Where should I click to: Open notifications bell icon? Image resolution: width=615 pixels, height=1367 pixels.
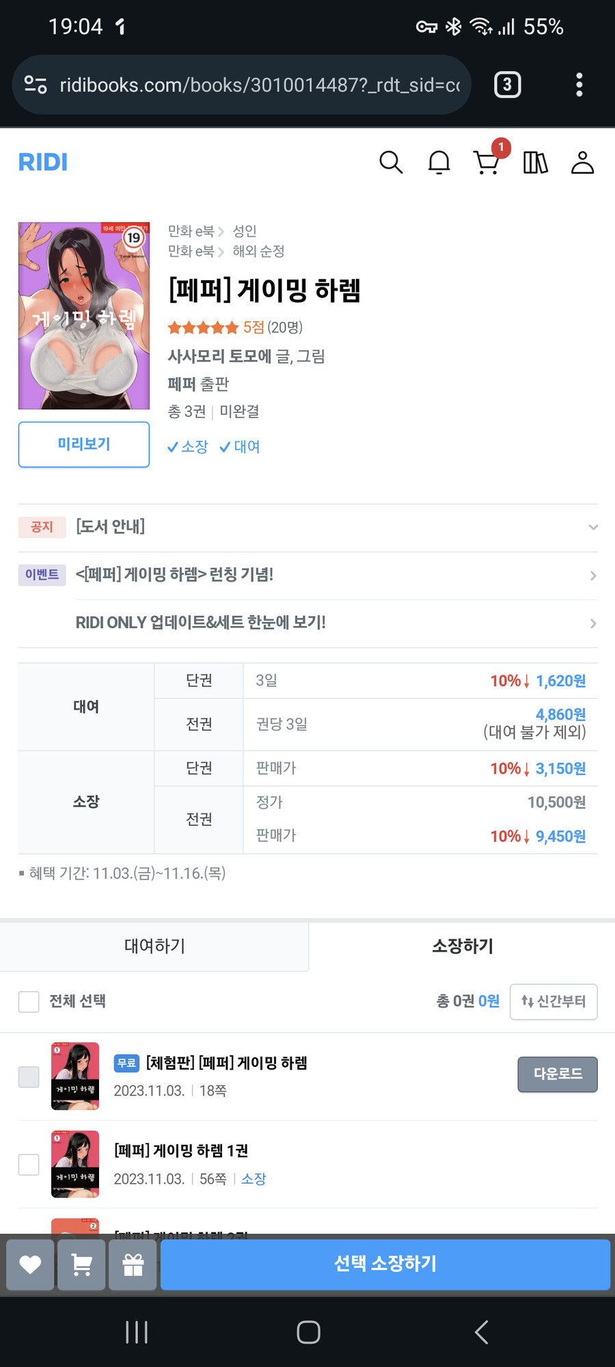(x=439, y=163)
